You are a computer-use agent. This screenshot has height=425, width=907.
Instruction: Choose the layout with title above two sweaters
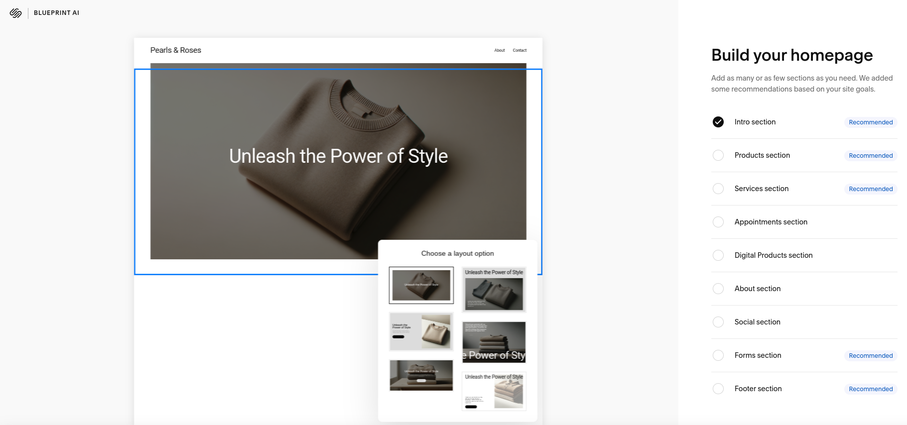[494, 290]
